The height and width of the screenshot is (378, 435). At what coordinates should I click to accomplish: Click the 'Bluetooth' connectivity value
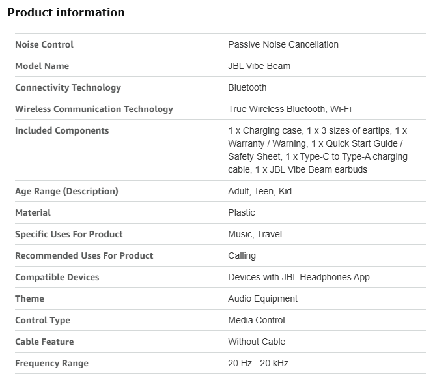[x=247, y=87]
